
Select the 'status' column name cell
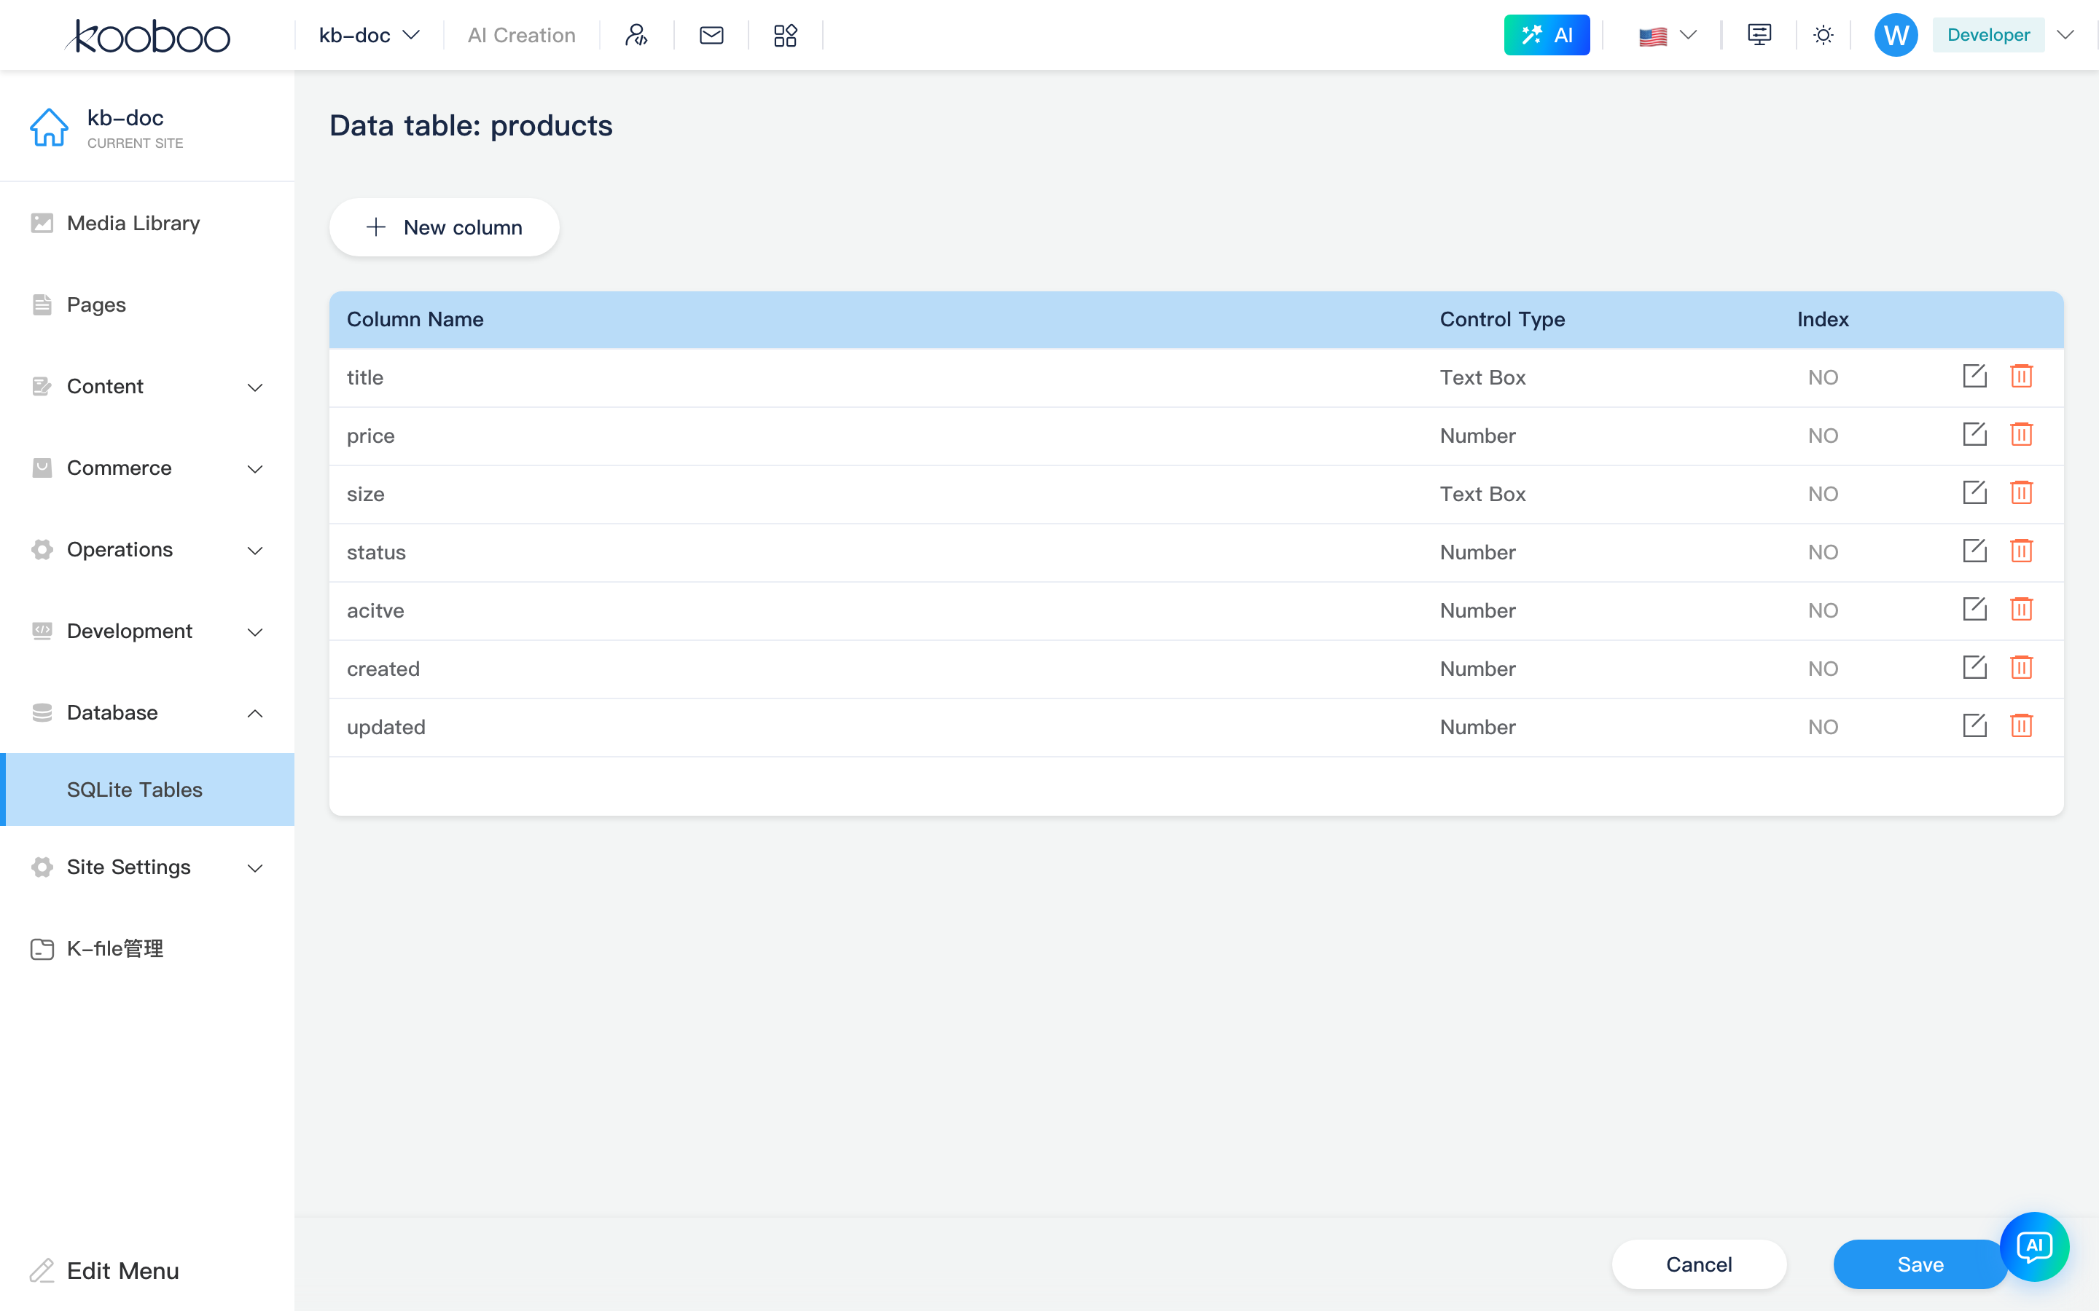pos(375,551)
